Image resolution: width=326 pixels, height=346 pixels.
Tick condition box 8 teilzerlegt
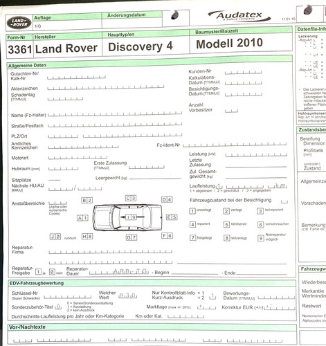[227, 238]
